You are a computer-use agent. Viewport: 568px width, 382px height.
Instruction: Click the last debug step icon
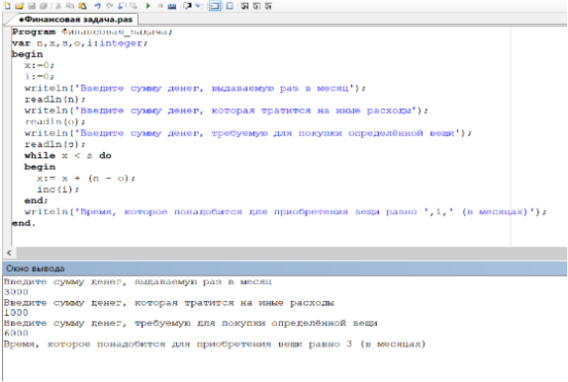[x=268, y=6]
